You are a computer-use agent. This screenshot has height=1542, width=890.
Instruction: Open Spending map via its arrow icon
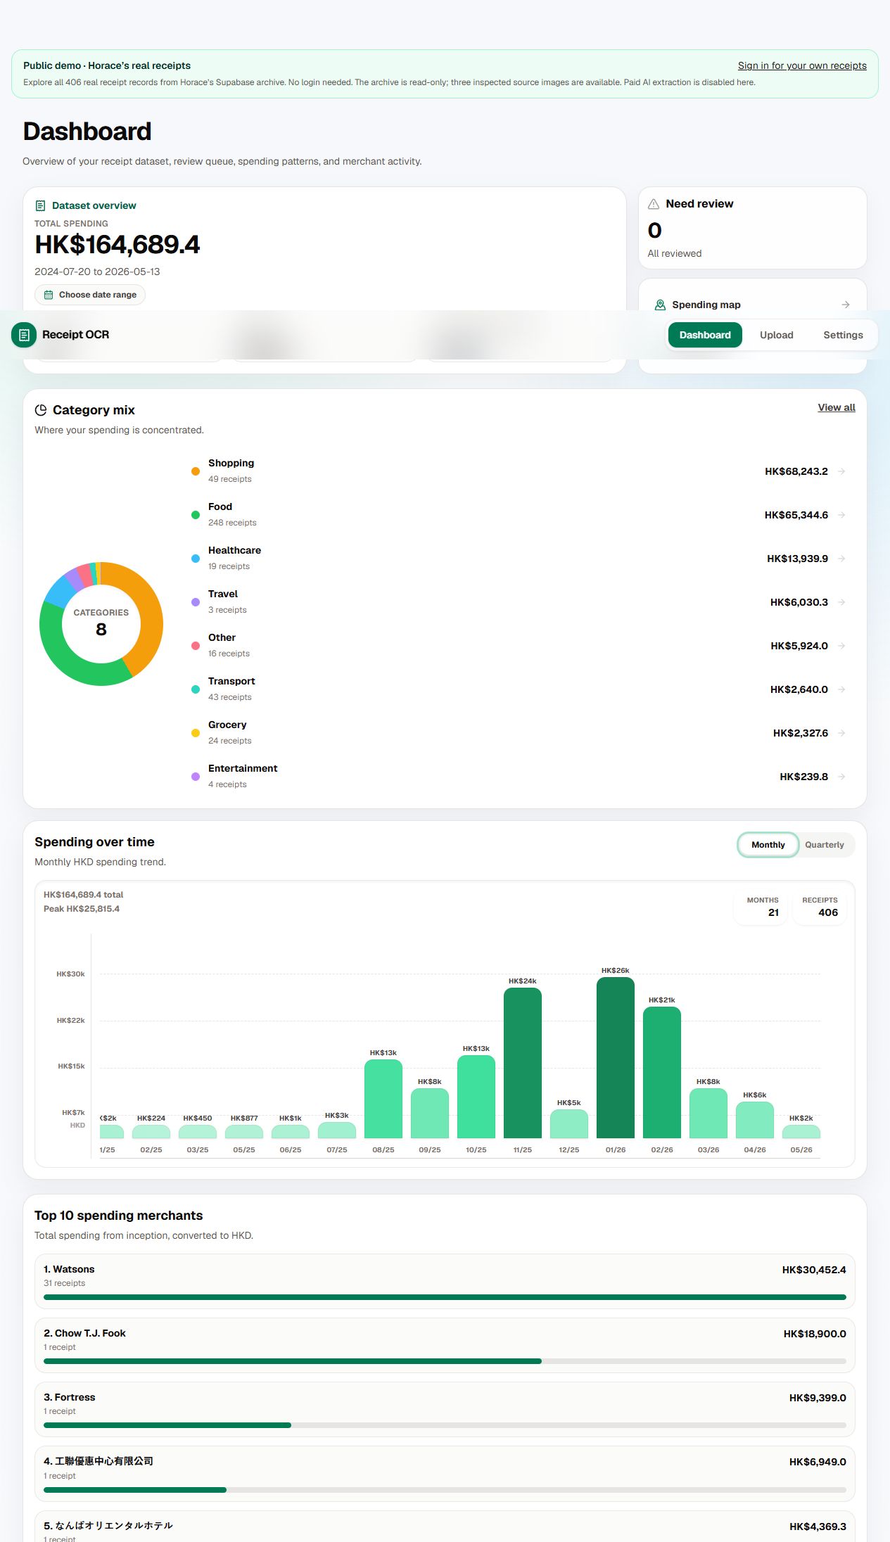846,305
